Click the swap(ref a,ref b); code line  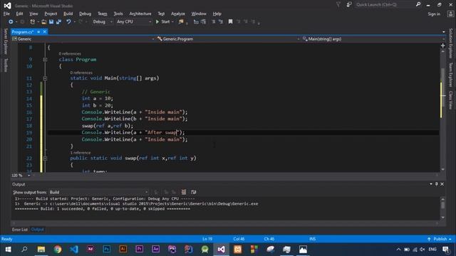[108, 126]
